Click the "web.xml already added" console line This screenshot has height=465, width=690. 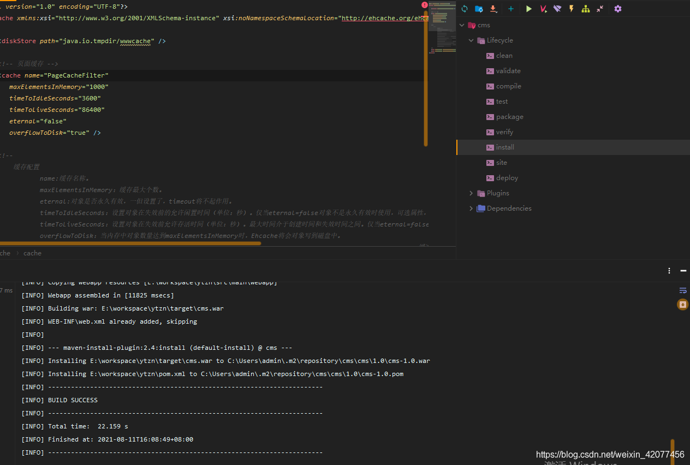click(x=109, y=321)
